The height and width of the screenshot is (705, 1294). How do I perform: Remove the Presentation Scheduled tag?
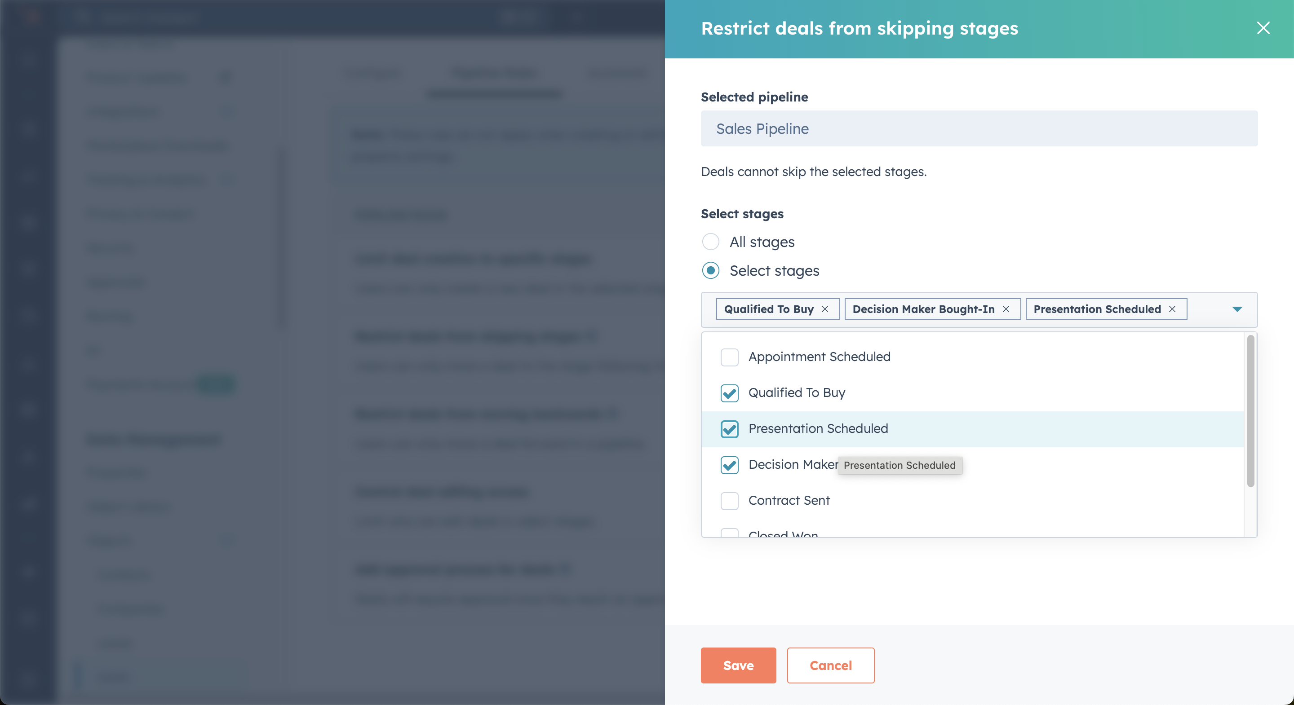click(1172, 309)
